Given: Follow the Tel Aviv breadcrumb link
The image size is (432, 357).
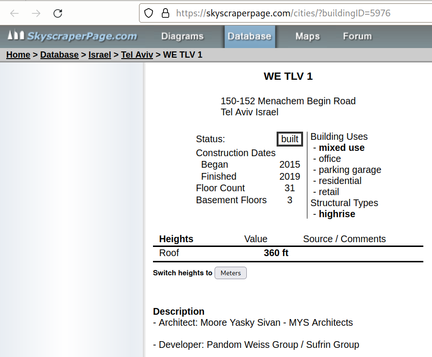Looking at the screenshot, I should [137, 55].
